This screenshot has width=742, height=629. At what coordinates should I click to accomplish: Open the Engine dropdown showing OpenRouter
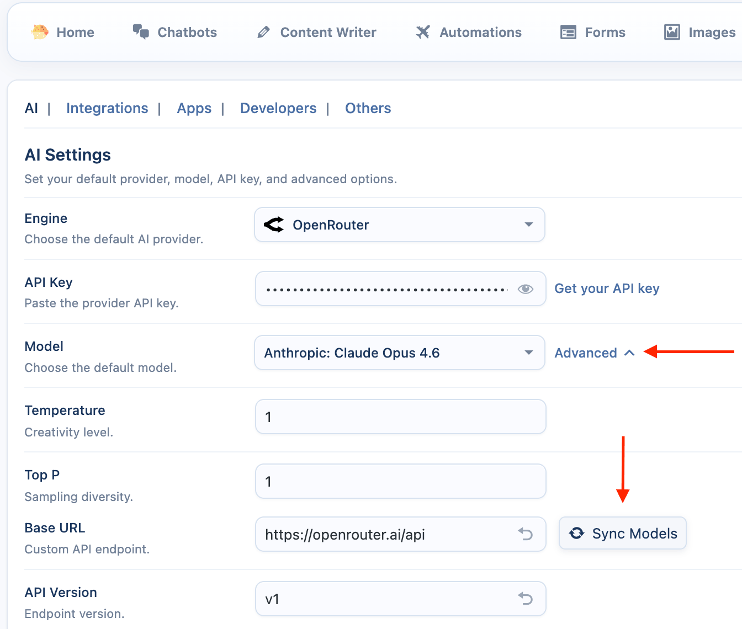pos(399,225)
